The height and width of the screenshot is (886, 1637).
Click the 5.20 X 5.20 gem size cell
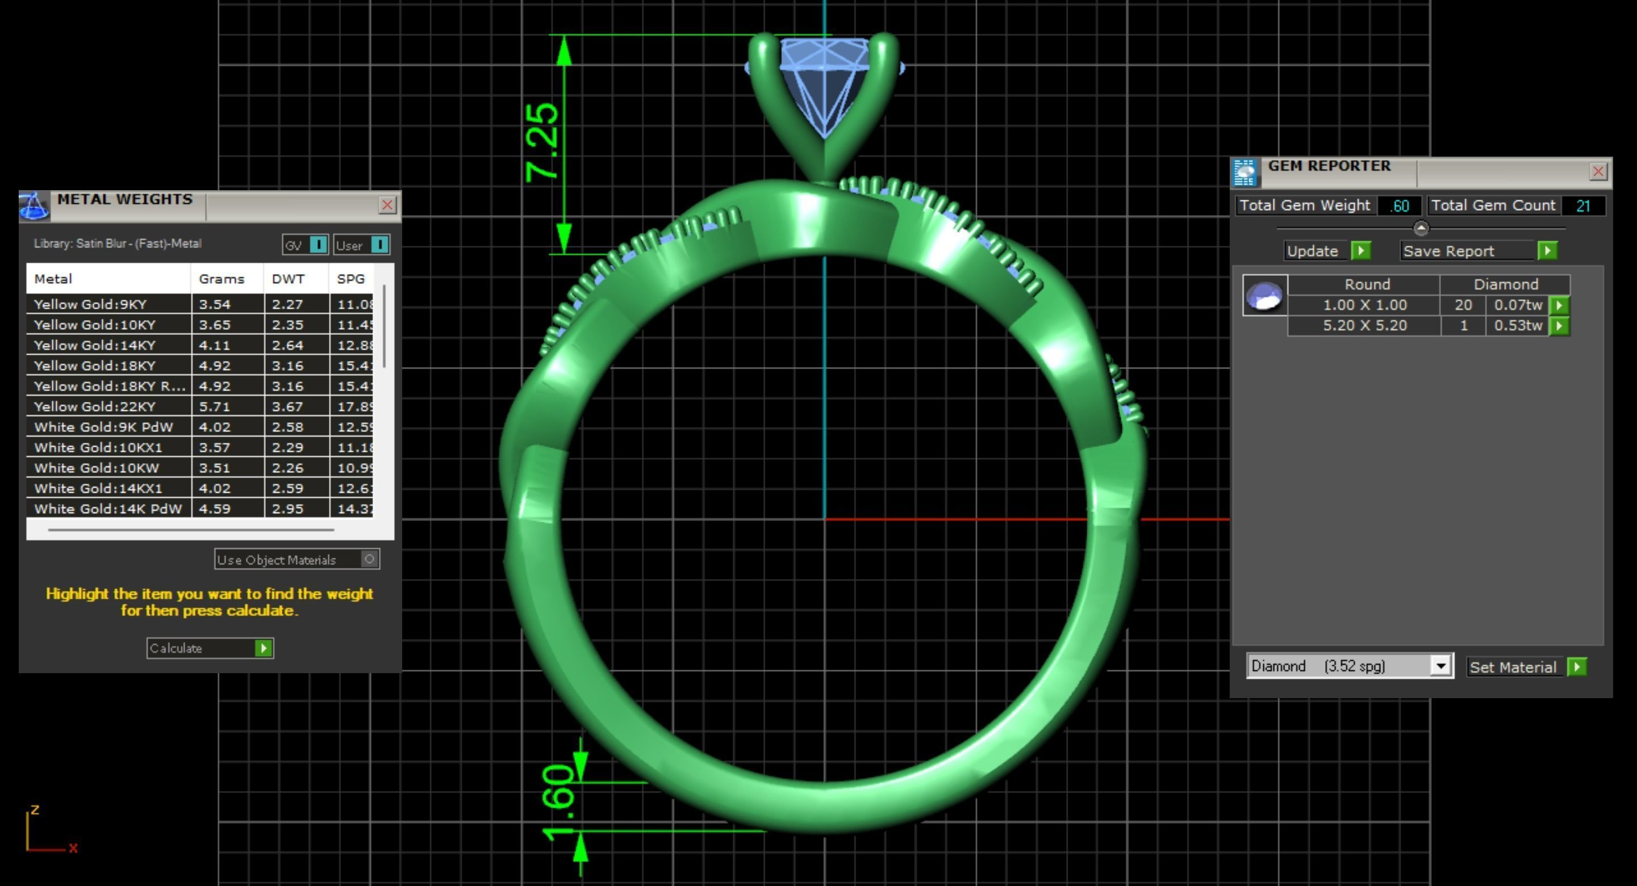tap(1364, 326)
